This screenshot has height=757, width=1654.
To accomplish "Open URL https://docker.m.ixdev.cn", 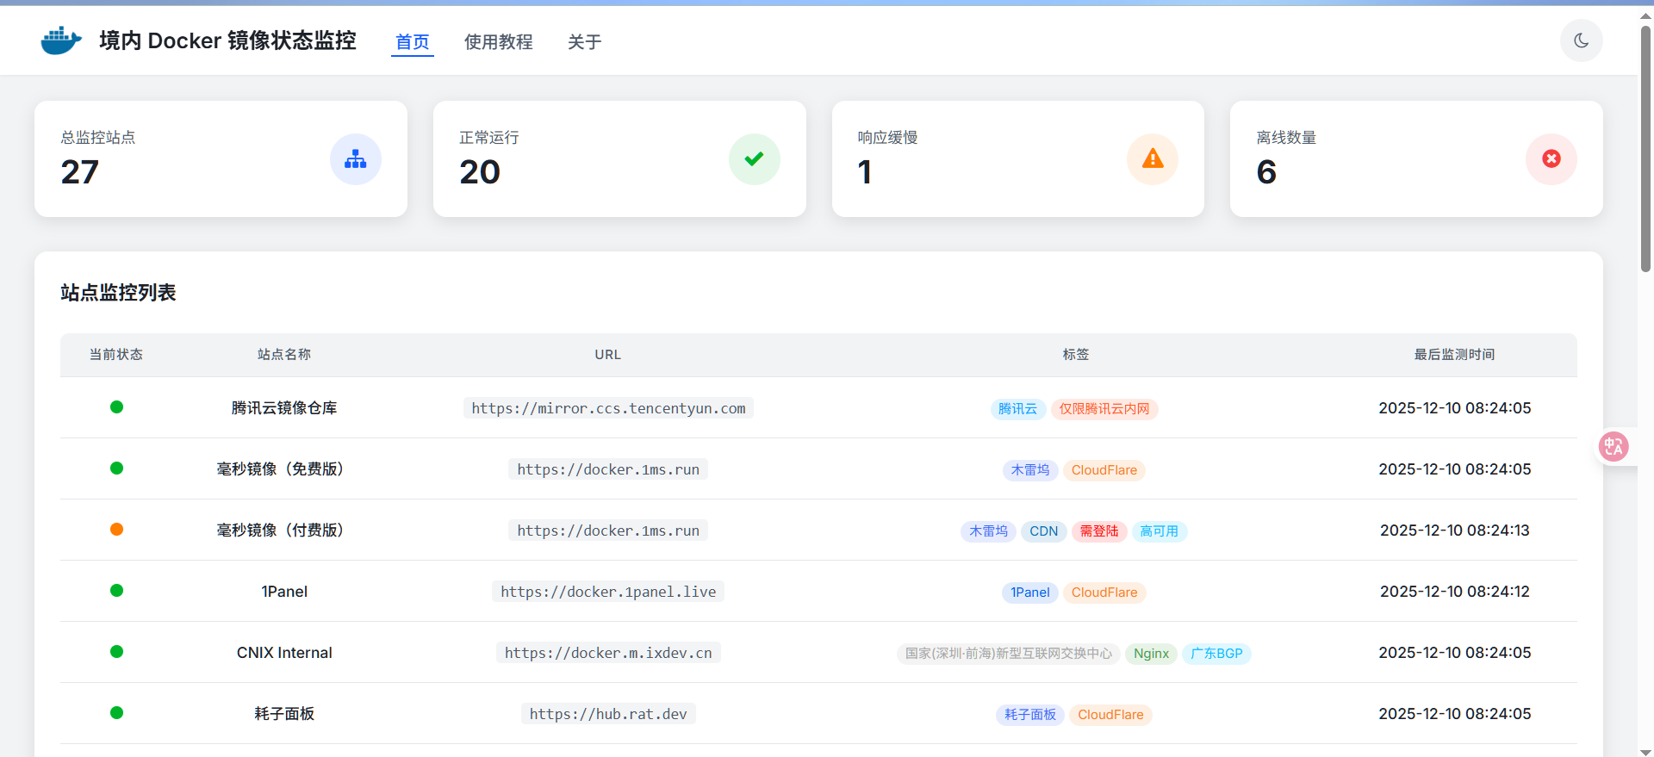I will click(x=608, y=653).
